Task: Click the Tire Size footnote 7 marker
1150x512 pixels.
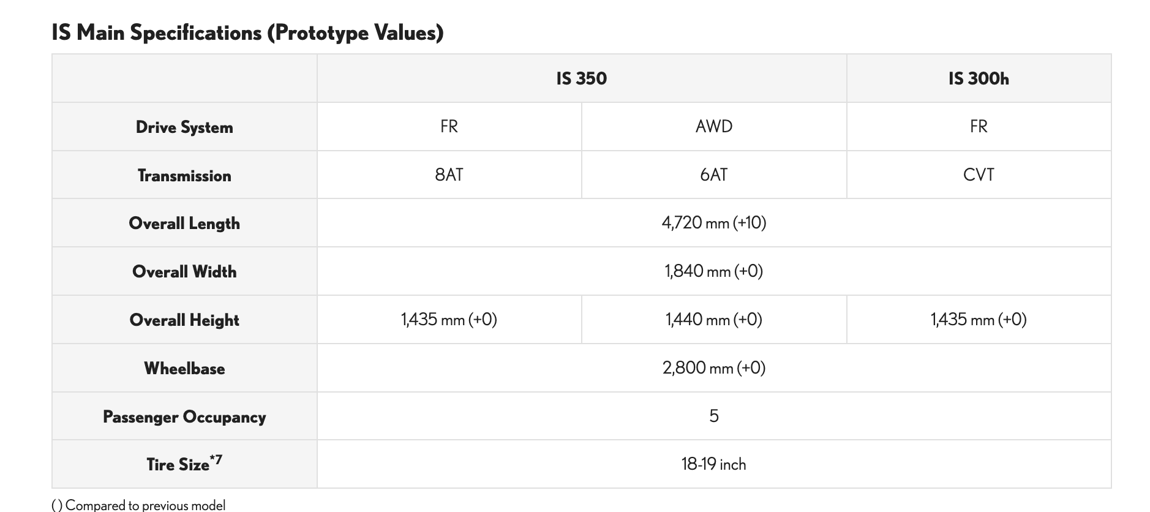Action: point(216,459)
